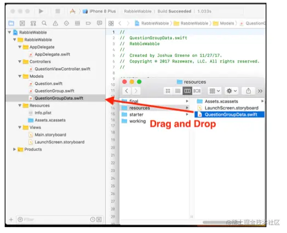Go forward in editor history
287x233 pixels.
coord(128,24)
